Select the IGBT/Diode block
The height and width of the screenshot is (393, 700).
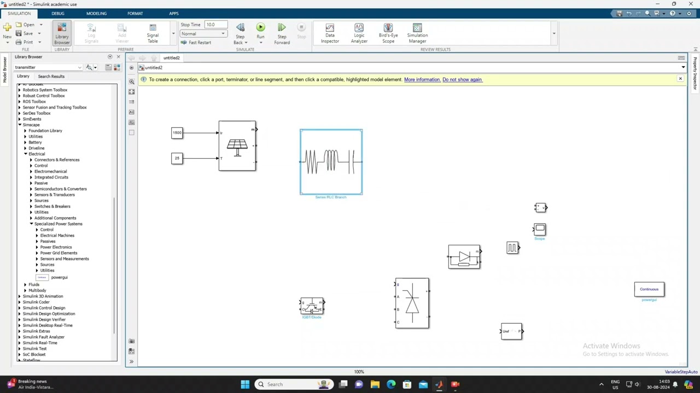(312, 306)
